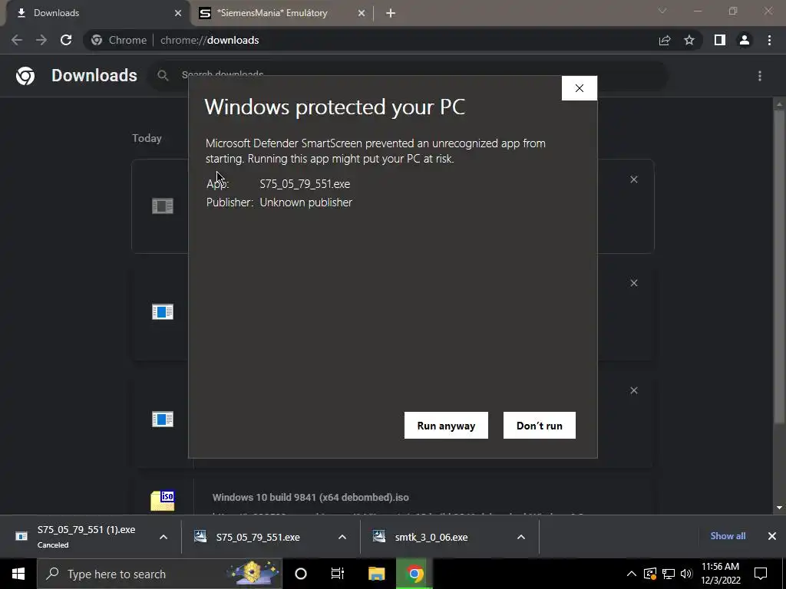Go forward in browser history
The height and width of the screenshot is (589, 786).
tap(41, 40)
